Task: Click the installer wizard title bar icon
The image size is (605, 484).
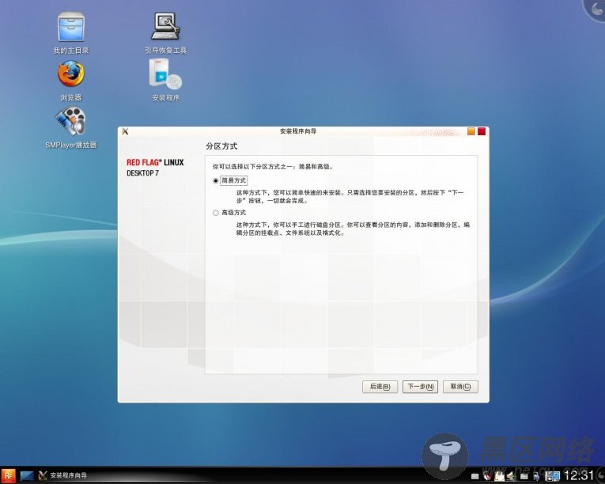Action: [x=125, y=131]
